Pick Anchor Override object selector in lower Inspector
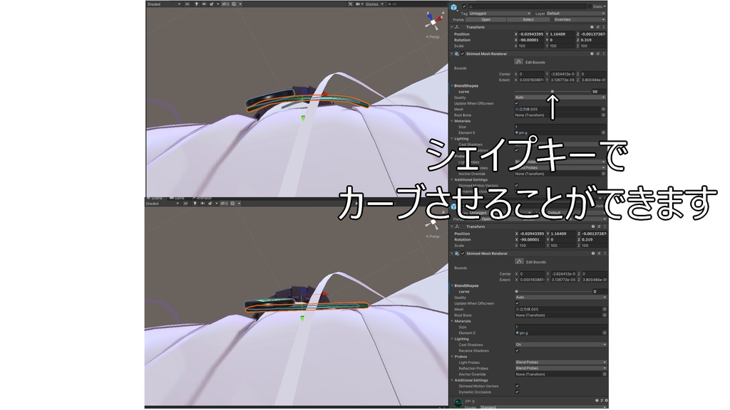The width and height of the screenshot is (730, 410). point(605,374)
